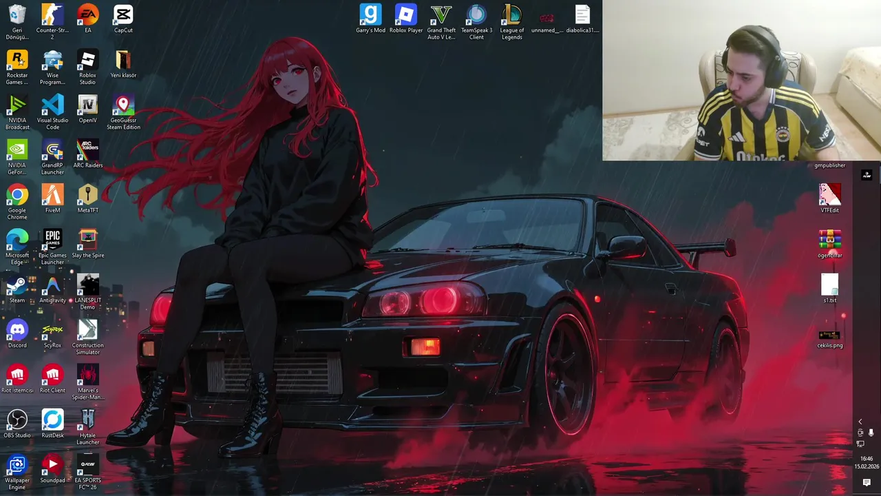Launch Grand Theft Auto V Legacy
The width and height of the screenshot is (881, 496).
(441, 22)
